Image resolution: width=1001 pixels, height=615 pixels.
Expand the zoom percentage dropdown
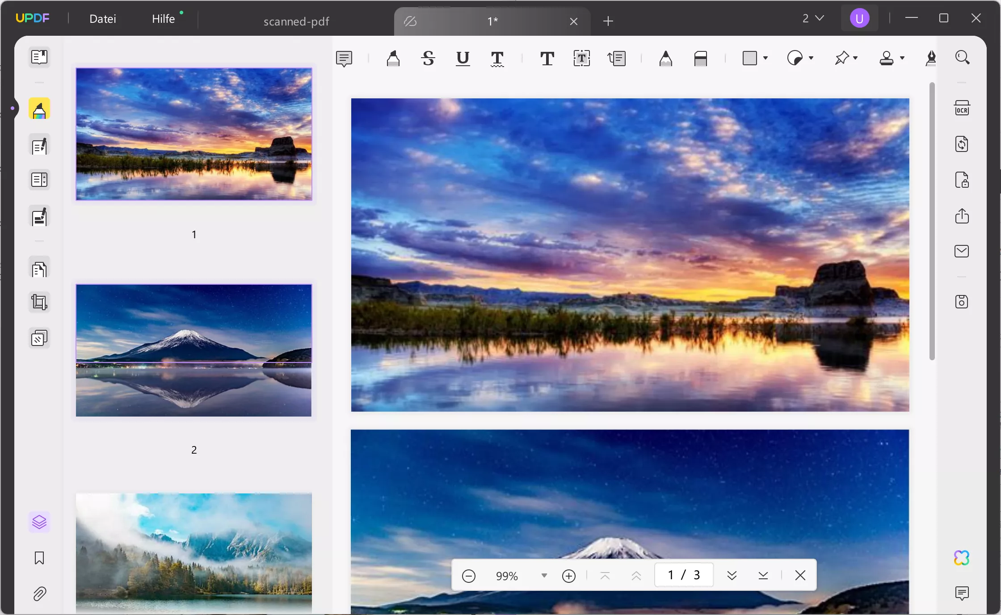click(x=544, y=575)
